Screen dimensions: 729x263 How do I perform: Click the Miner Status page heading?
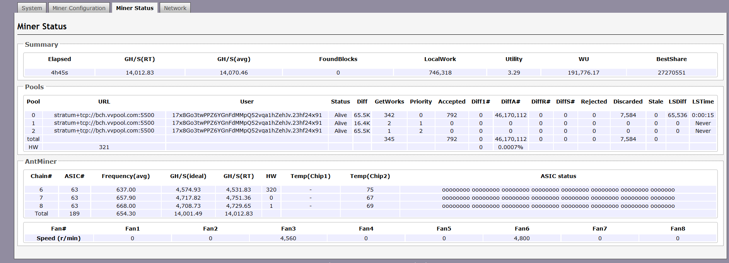click(x=42, y=27)
